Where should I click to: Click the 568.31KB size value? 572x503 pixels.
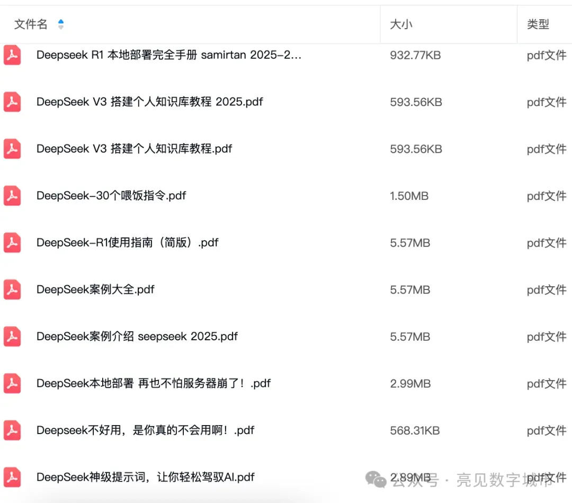(415, 430)
